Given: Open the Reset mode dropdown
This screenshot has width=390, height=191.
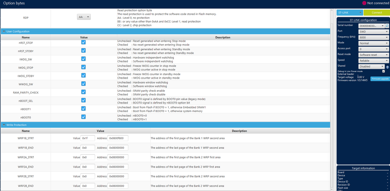Looking at the screenshot, I should 373,55.
